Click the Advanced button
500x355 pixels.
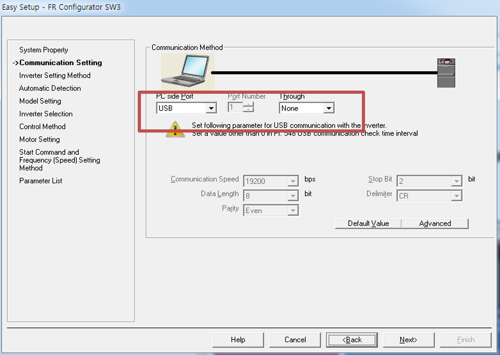click(x=435, y=224)
